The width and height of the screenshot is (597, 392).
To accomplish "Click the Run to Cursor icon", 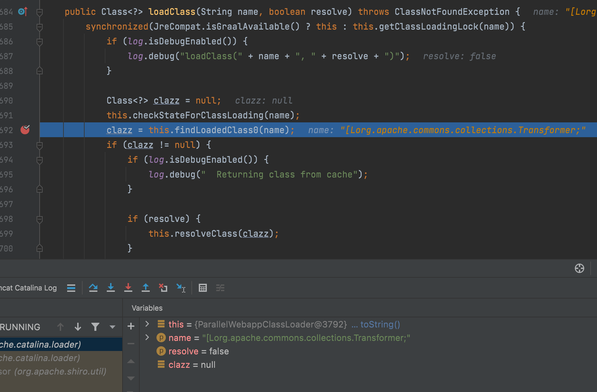I will coord(181,288).
